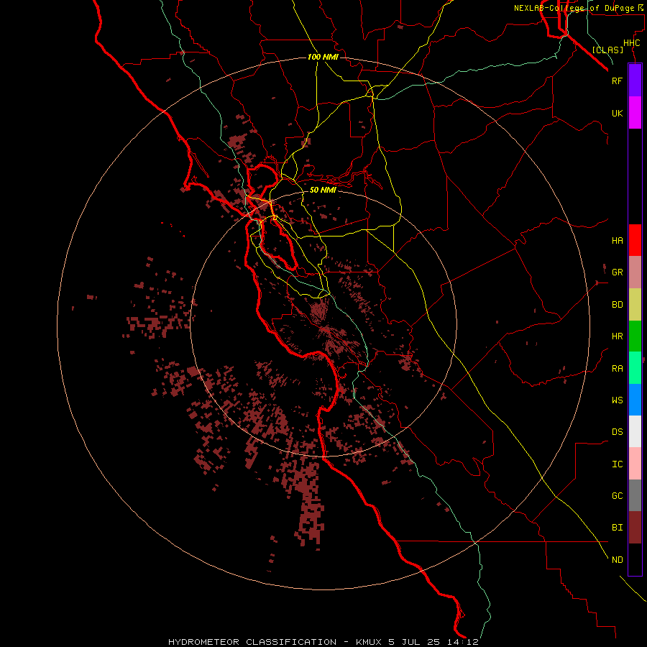Click the GC legend label text
The image size is (647, 647).
coord(617,496)
